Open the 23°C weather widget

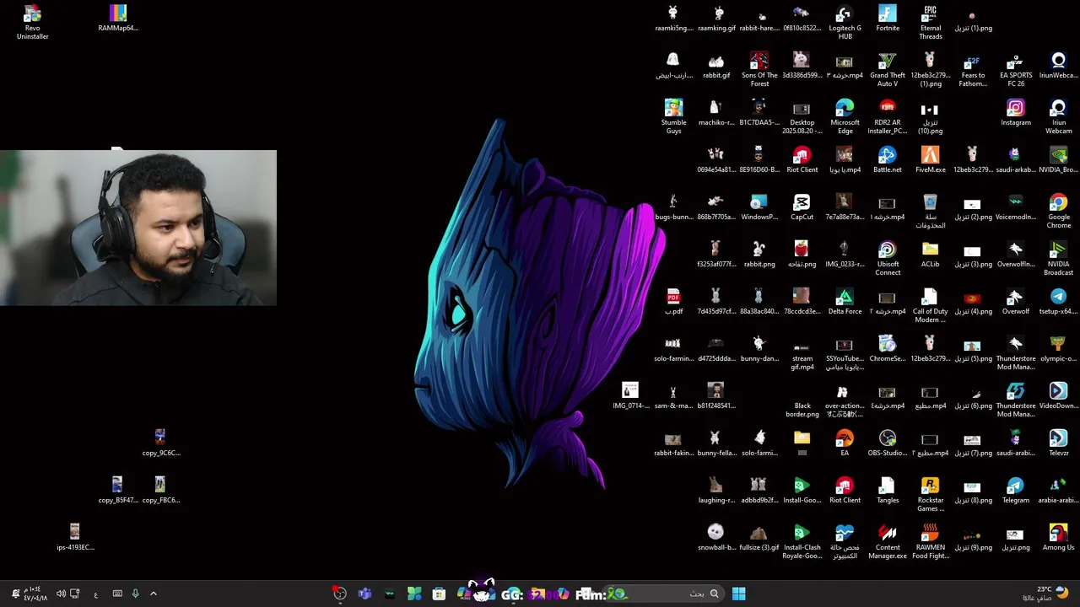(x=1046, y=594)
